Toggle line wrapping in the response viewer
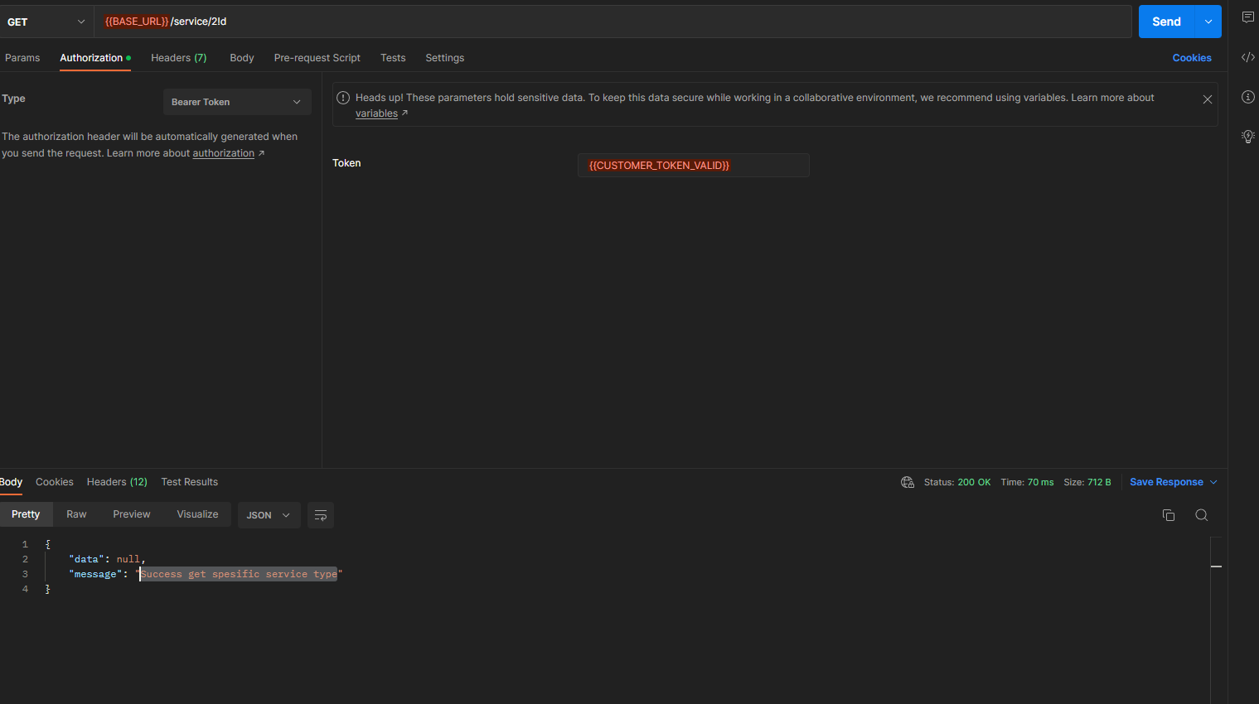 click(321, 514)
